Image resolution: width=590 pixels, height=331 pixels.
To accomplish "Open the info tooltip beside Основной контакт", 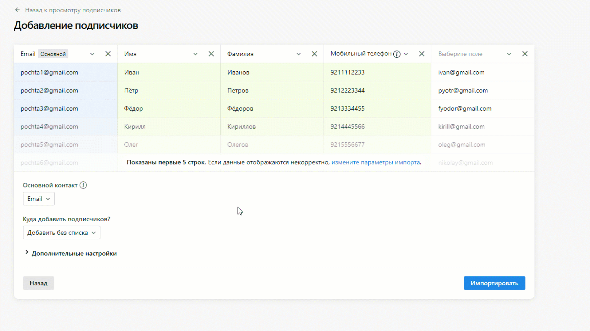I will (83, 185).
